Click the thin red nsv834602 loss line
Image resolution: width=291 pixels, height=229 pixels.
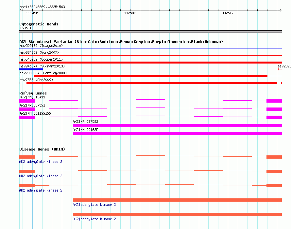click(150, 55)
